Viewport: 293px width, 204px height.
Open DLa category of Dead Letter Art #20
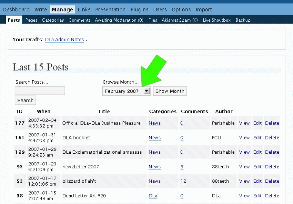click(x=153, y=196)
